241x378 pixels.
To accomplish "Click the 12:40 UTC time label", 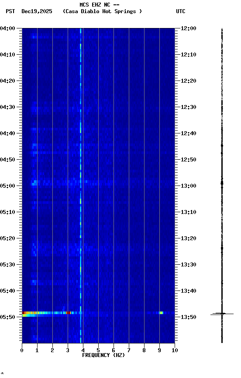I will tap(189, 133).
